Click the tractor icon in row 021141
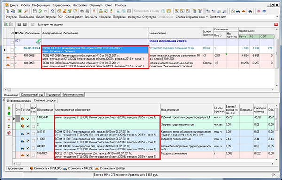 (x=23, y=134)
